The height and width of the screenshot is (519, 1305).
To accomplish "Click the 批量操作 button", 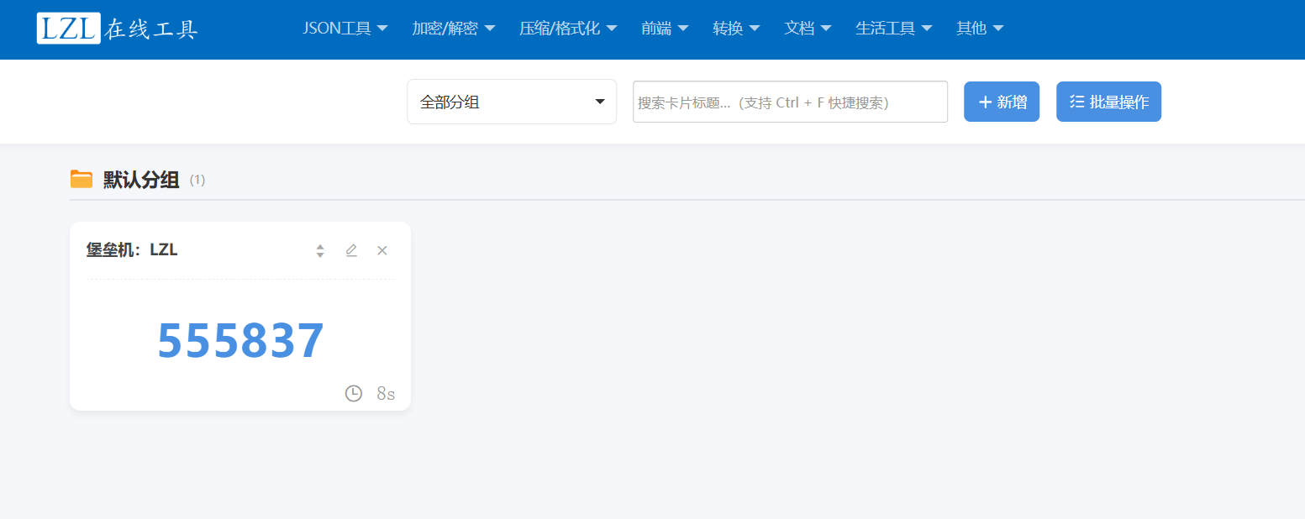I will click(x=1108, y=101).
